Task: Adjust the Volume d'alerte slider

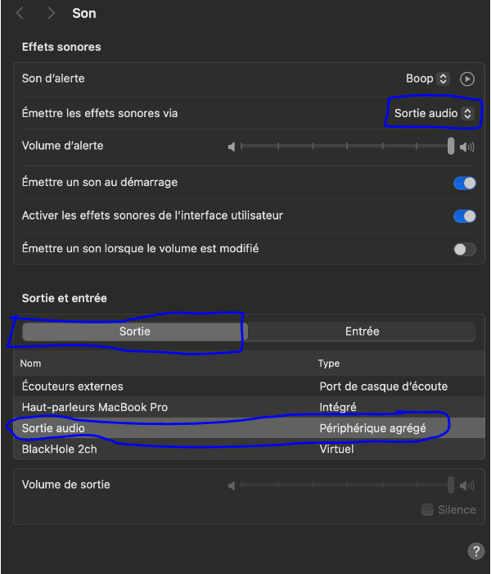Action: (346, 147)
